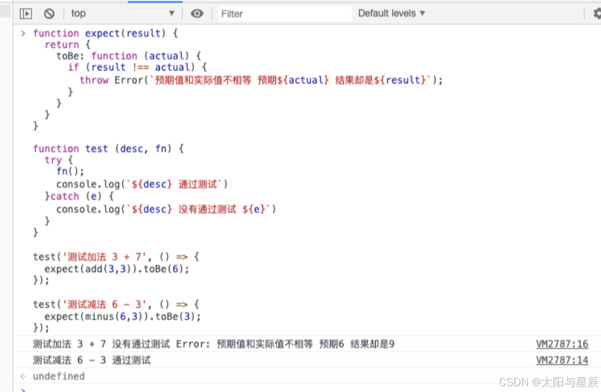This screenshot has width=601, height=392.
Task: Toggle the console sidebar panel icon
Action: (26, 14)
